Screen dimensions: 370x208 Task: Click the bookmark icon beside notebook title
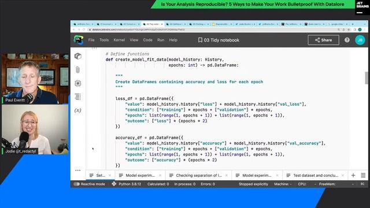tap(200, 40)
